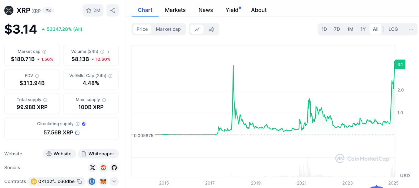Set chart range to 1Y

click(x=363, y=29)
